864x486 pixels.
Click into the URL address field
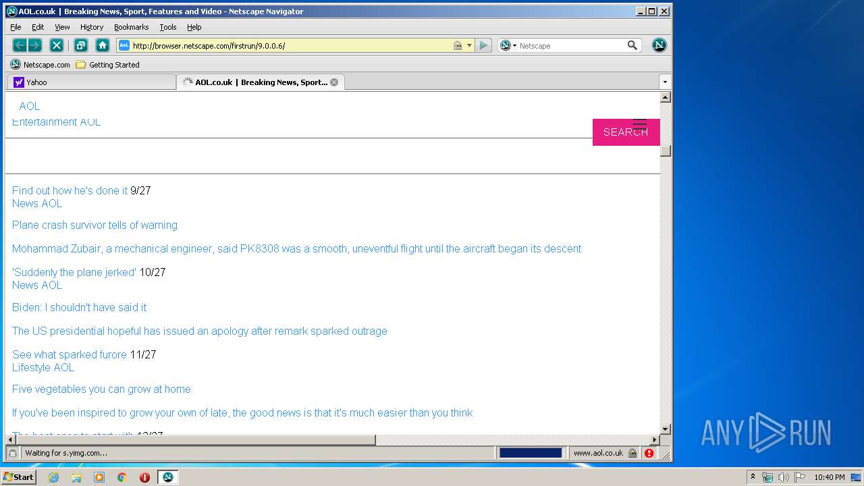[x=290, y=45]
